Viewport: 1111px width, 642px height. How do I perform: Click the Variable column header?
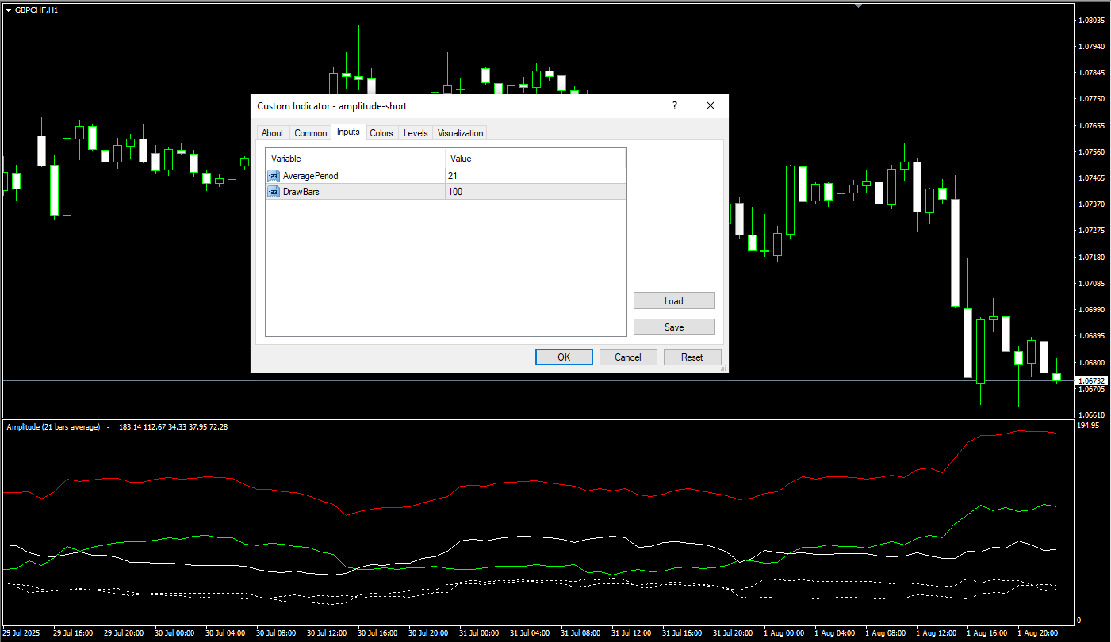click(354, 159)
